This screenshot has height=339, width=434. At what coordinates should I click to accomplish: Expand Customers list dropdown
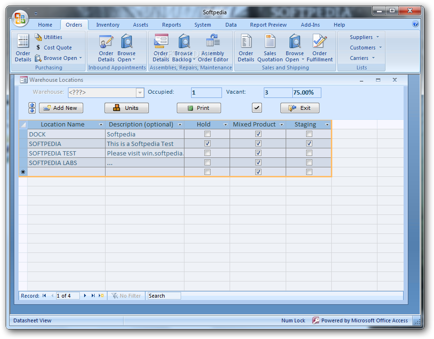click(366, 48)
